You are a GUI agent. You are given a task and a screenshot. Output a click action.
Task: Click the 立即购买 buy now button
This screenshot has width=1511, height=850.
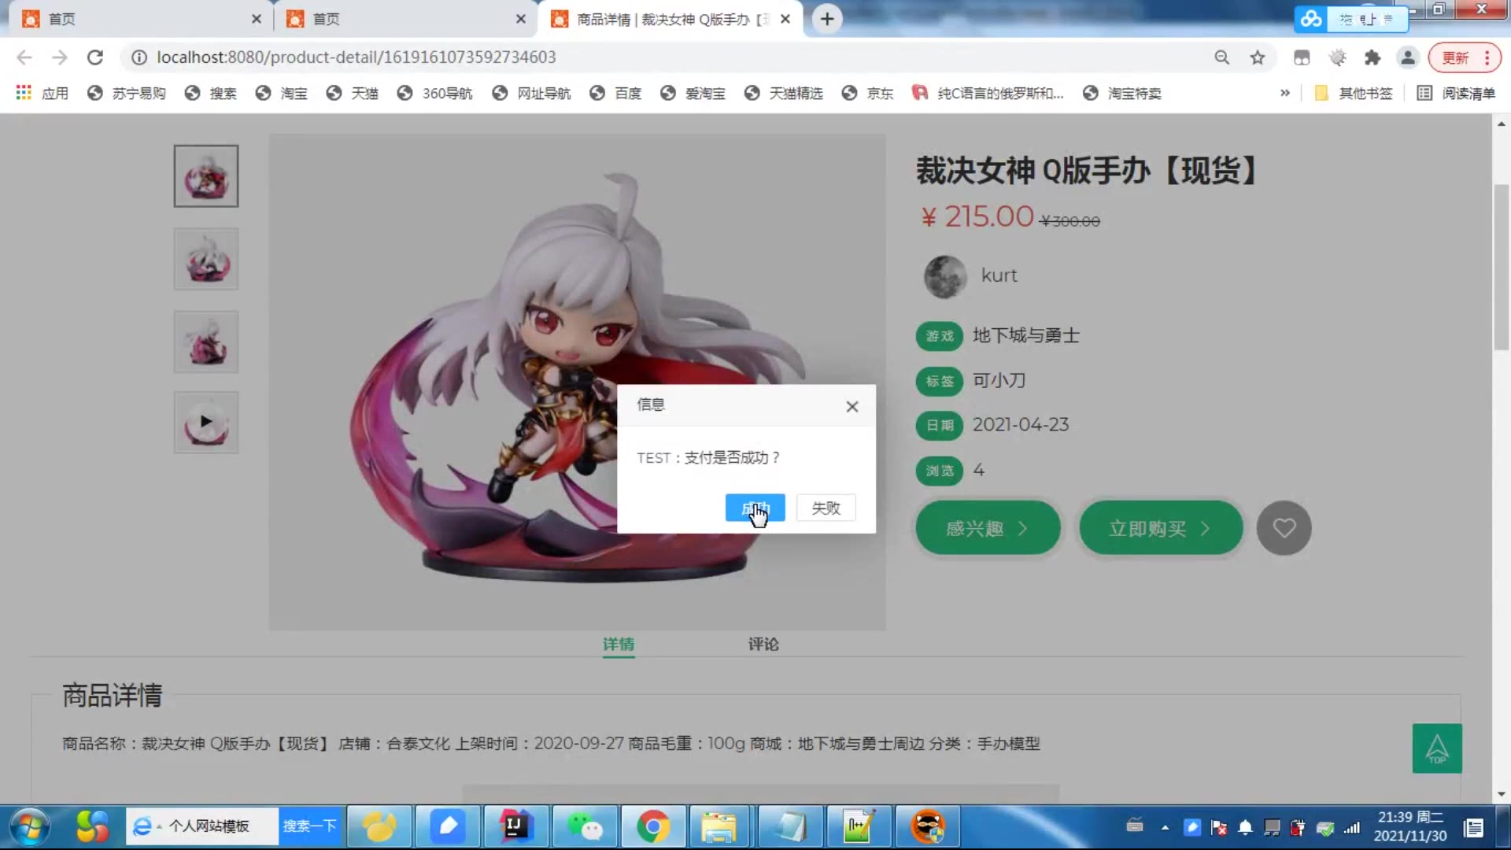point(1160,528)
